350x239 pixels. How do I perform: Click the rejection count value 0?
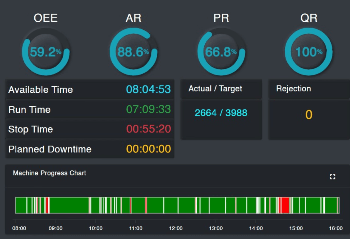(309, 115)
